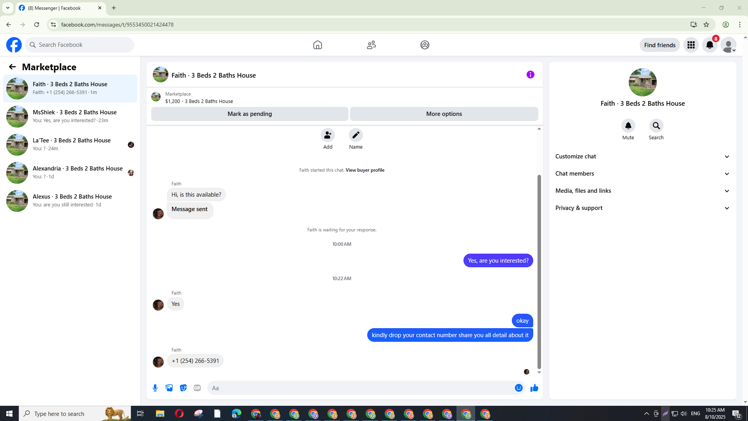Open the MsShiek conversation
The width and height of the screenshot is (748, 421).
[x=70, y=117]
